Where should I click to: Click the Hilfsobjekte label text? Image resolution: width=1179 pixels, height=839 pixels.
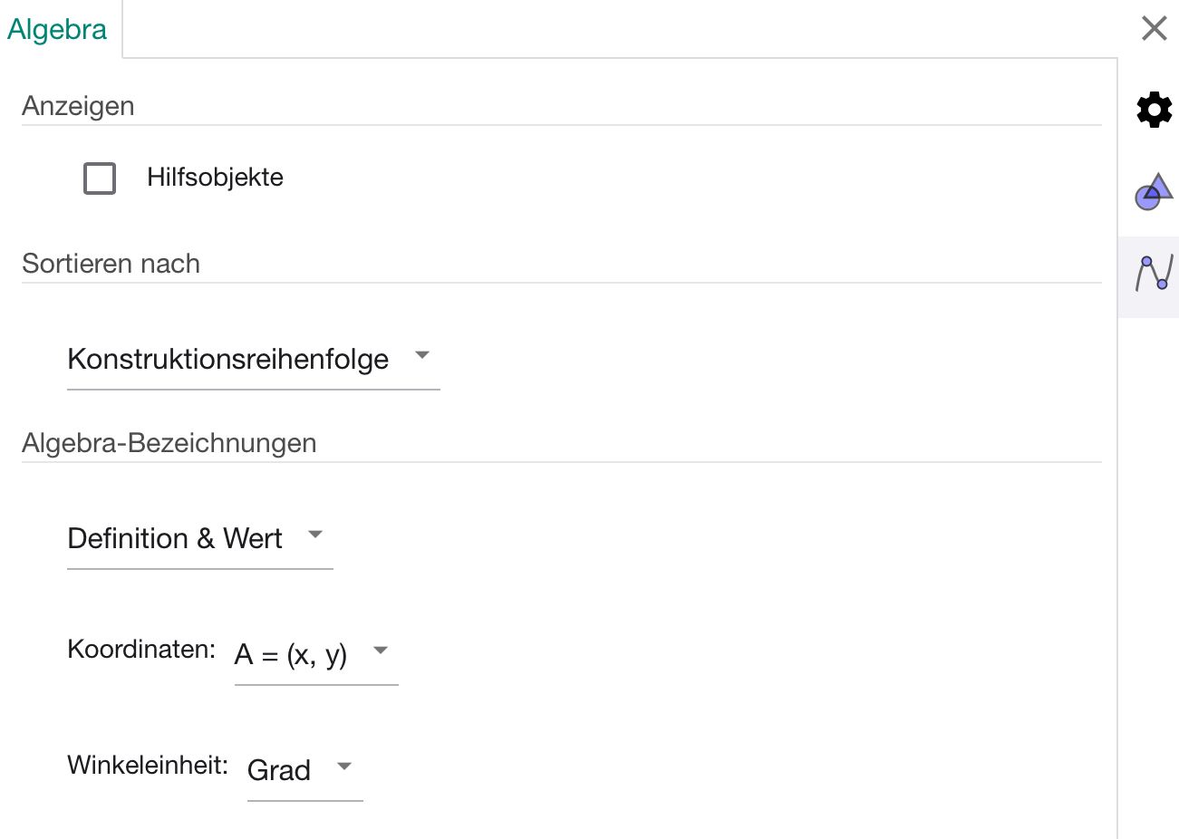(215, 178)
